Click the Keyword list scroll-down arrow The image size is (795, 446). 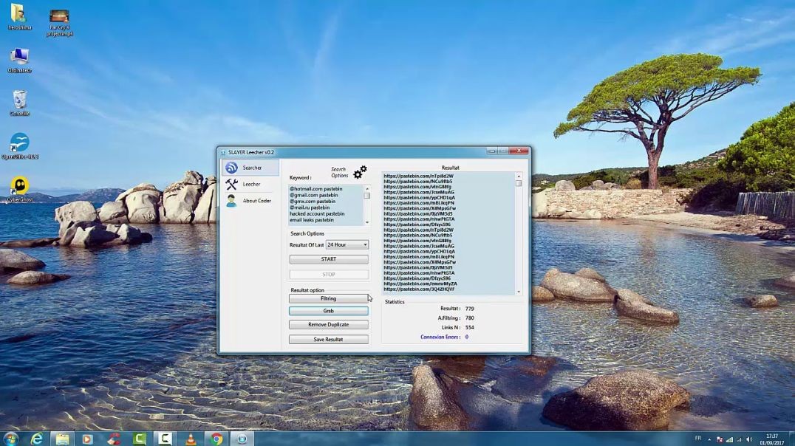click(367, 222)
